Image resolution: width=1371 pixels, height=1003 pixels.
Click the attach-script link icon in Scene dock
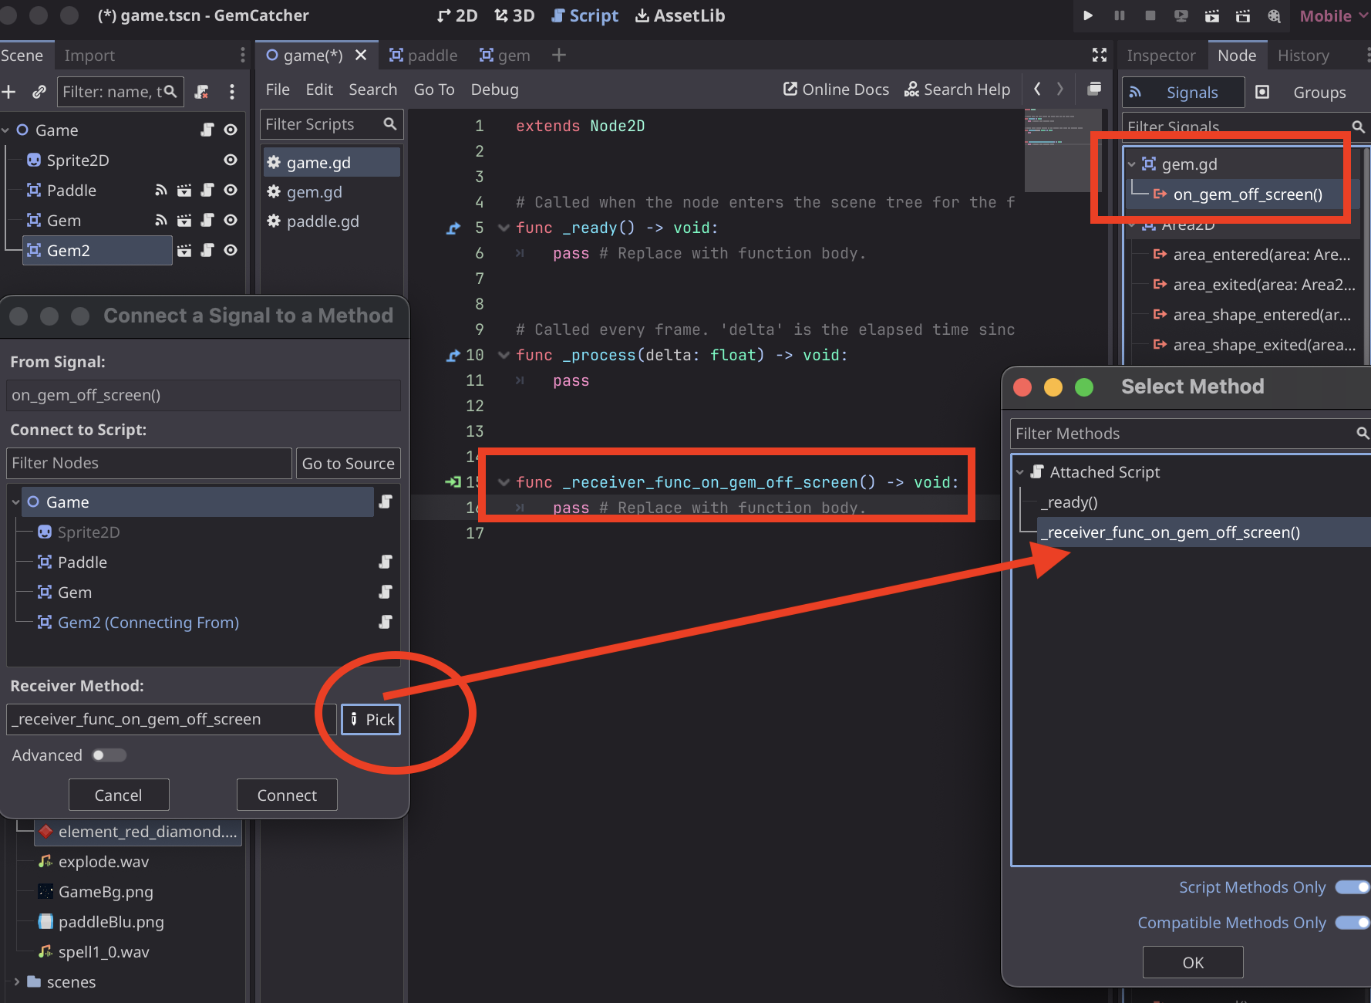pyautogui.click(x=39, y=92)
